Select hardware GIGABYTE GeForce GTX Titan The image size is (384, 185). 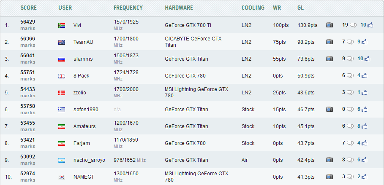point(193,42)
